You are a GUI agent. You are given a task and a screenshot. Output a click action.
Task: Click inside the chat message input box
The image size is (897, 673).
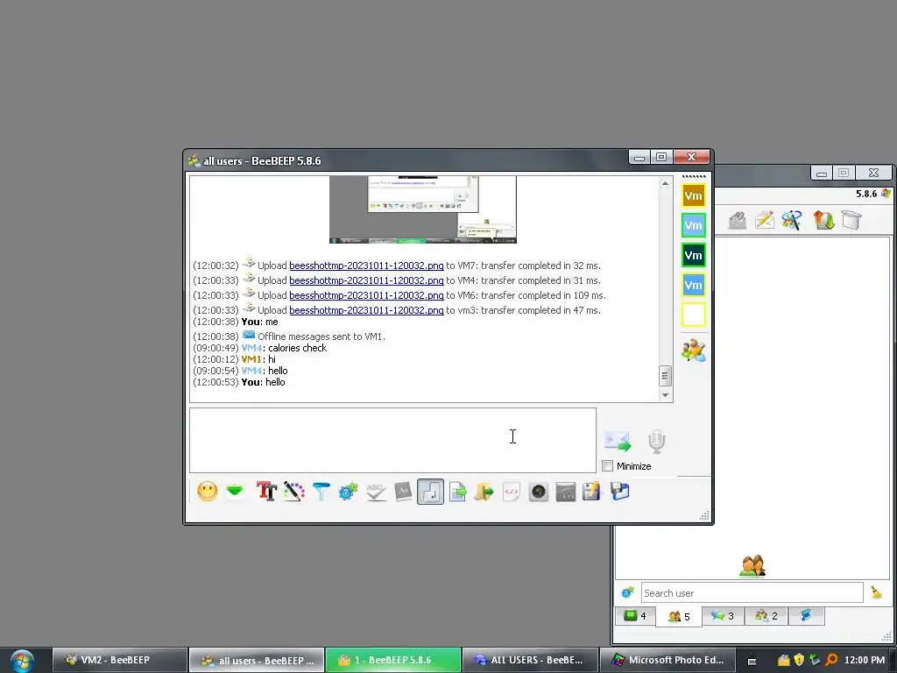pyautogui.click(x=392, y=440)
